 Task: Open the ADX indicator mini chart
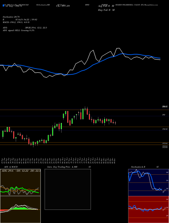pyautogui.click(x=20, y=182)
